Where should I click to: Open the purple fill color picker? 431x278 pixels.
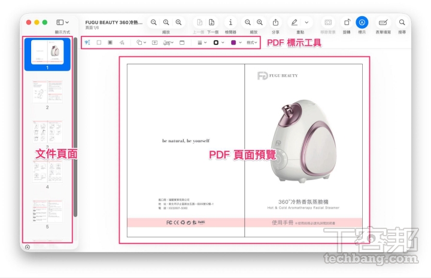236,42
